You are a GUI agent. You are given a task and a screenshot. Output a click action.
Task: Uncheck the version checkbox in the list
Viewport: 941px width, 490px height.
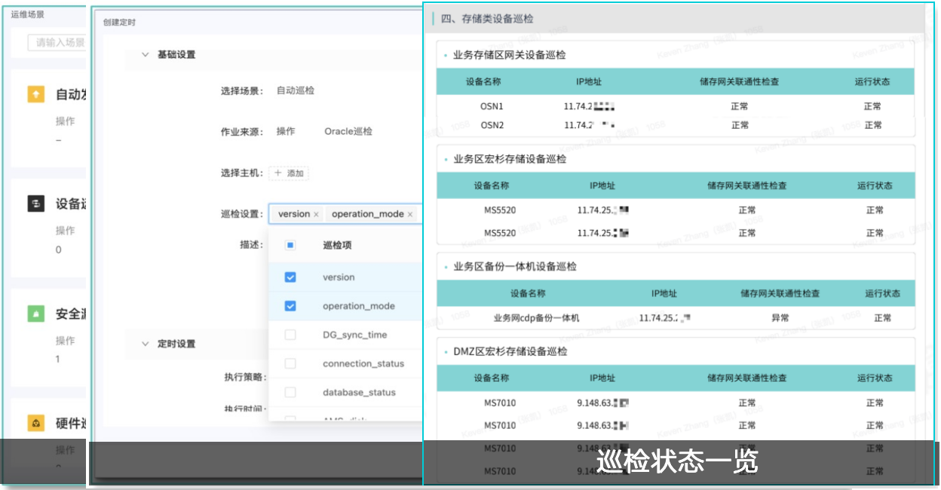(290, 277)
